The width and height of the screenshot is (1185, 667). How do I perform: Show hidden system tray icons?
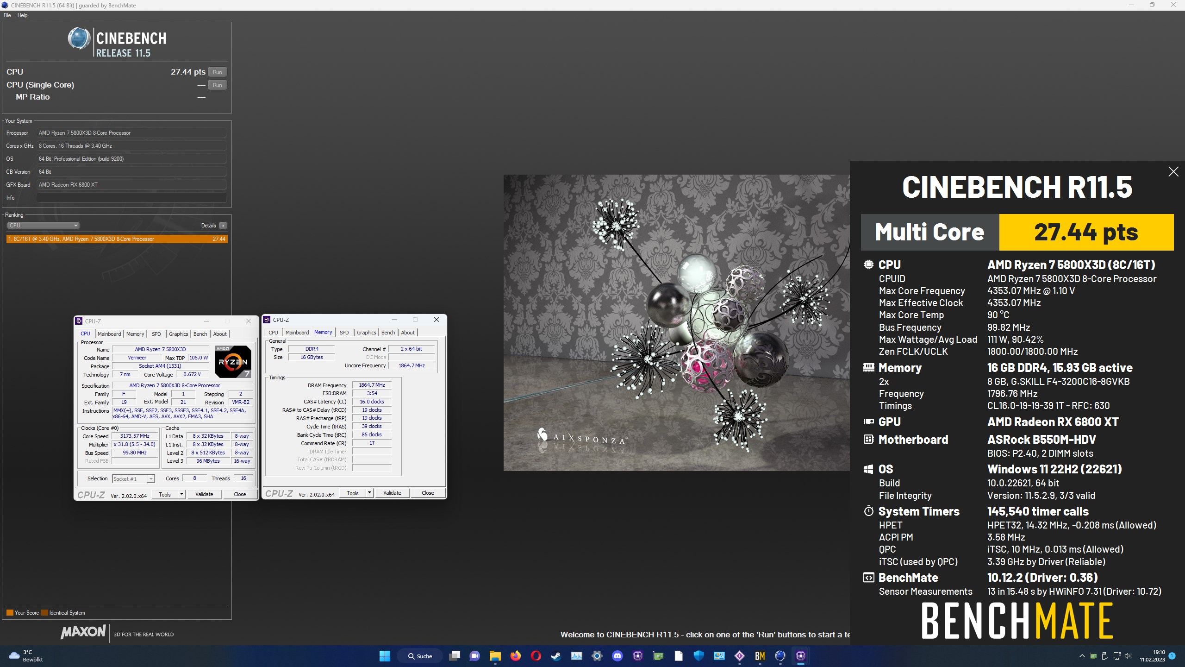click(1082, 656)
